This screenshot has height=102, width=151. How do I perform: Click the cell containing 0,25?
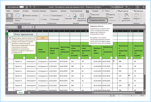pos(43,38)
